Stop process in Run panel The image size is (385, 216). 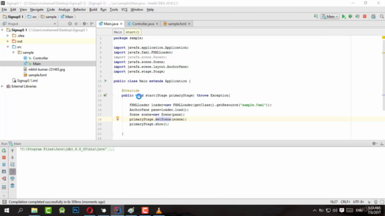pyautogui.click(x=4, y=157)
